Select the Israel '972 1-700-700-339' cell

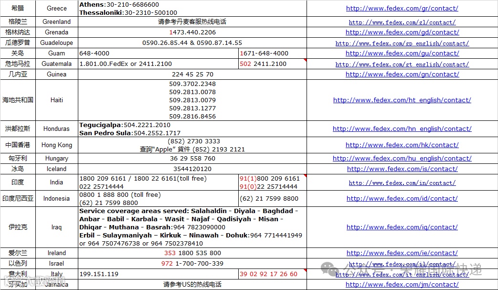click(192, 263)
